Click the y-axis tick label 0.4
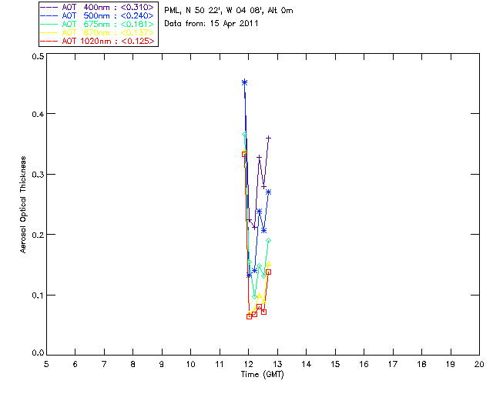 click(38, 114)
